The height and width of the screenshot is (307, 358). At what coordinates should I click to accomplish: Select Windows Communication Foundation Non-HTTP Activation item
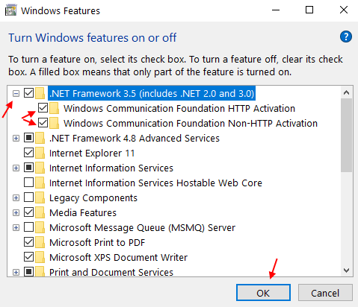tap(191, 123)
